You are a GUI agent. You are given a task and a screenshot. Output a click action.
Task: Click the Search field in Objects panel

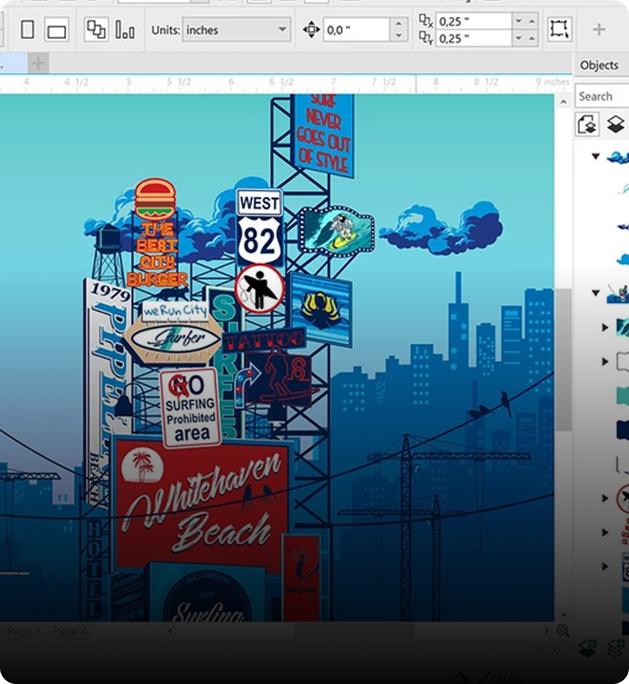(602, 96)
